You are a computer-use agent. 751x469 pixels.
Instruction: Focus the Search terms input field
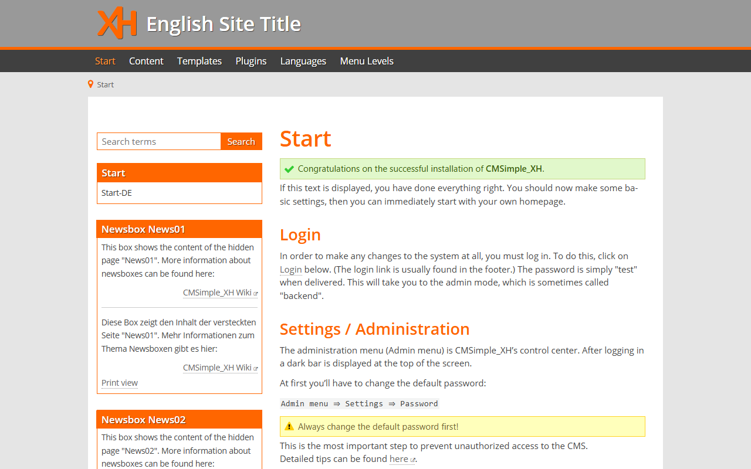point(159,141)
